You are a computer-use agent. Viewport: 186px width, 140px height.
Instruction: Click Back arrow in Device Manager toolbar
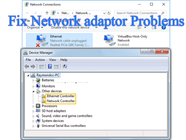[27, 66]
